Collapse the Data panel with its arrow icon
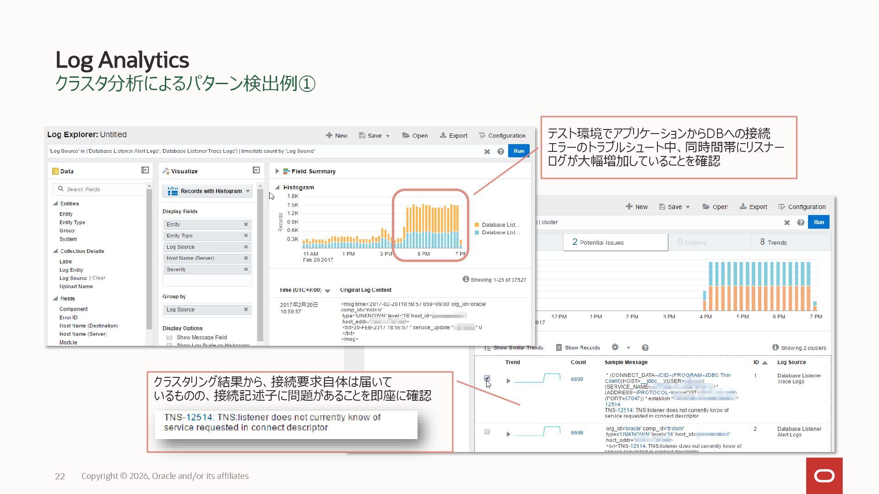Image resolution: width=879 pixels, height=494 pixels. pyautogui.click(x=145, y=170)
